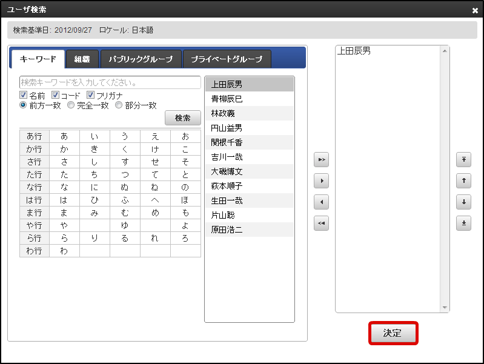Screen dimensions: 484x364
Task: Move selected user to top of list
Action: (463, 160)
